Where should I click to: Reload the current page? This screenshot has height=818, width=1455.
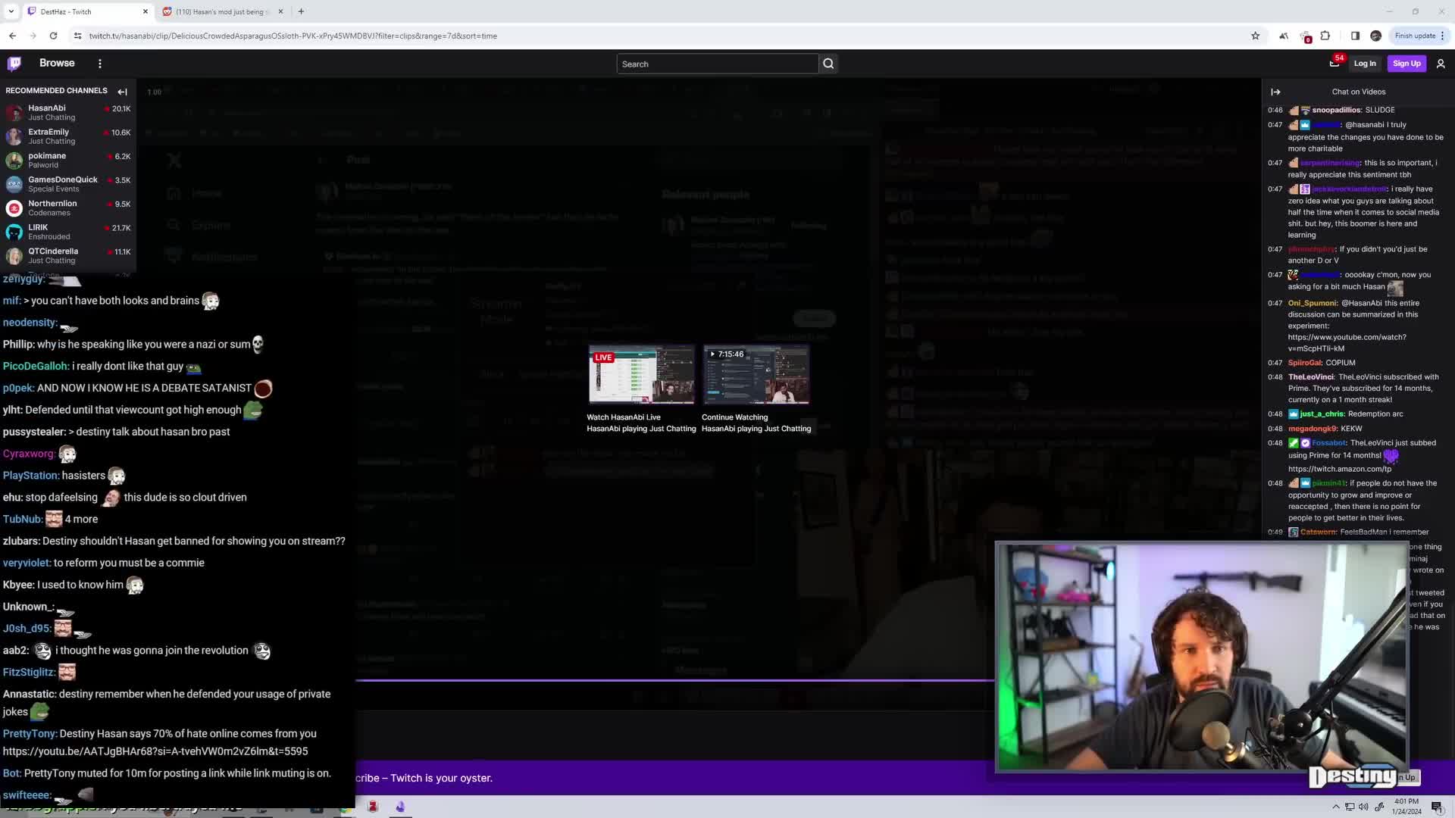(x=53, y=36)
